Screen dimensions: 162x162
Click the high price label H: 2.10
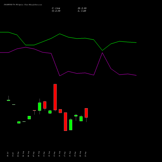(82, 8)
